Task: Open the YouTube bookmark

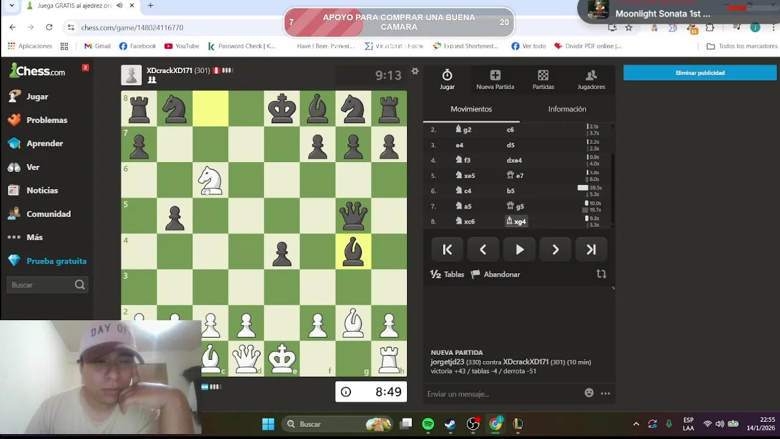Action: (182, 46)
